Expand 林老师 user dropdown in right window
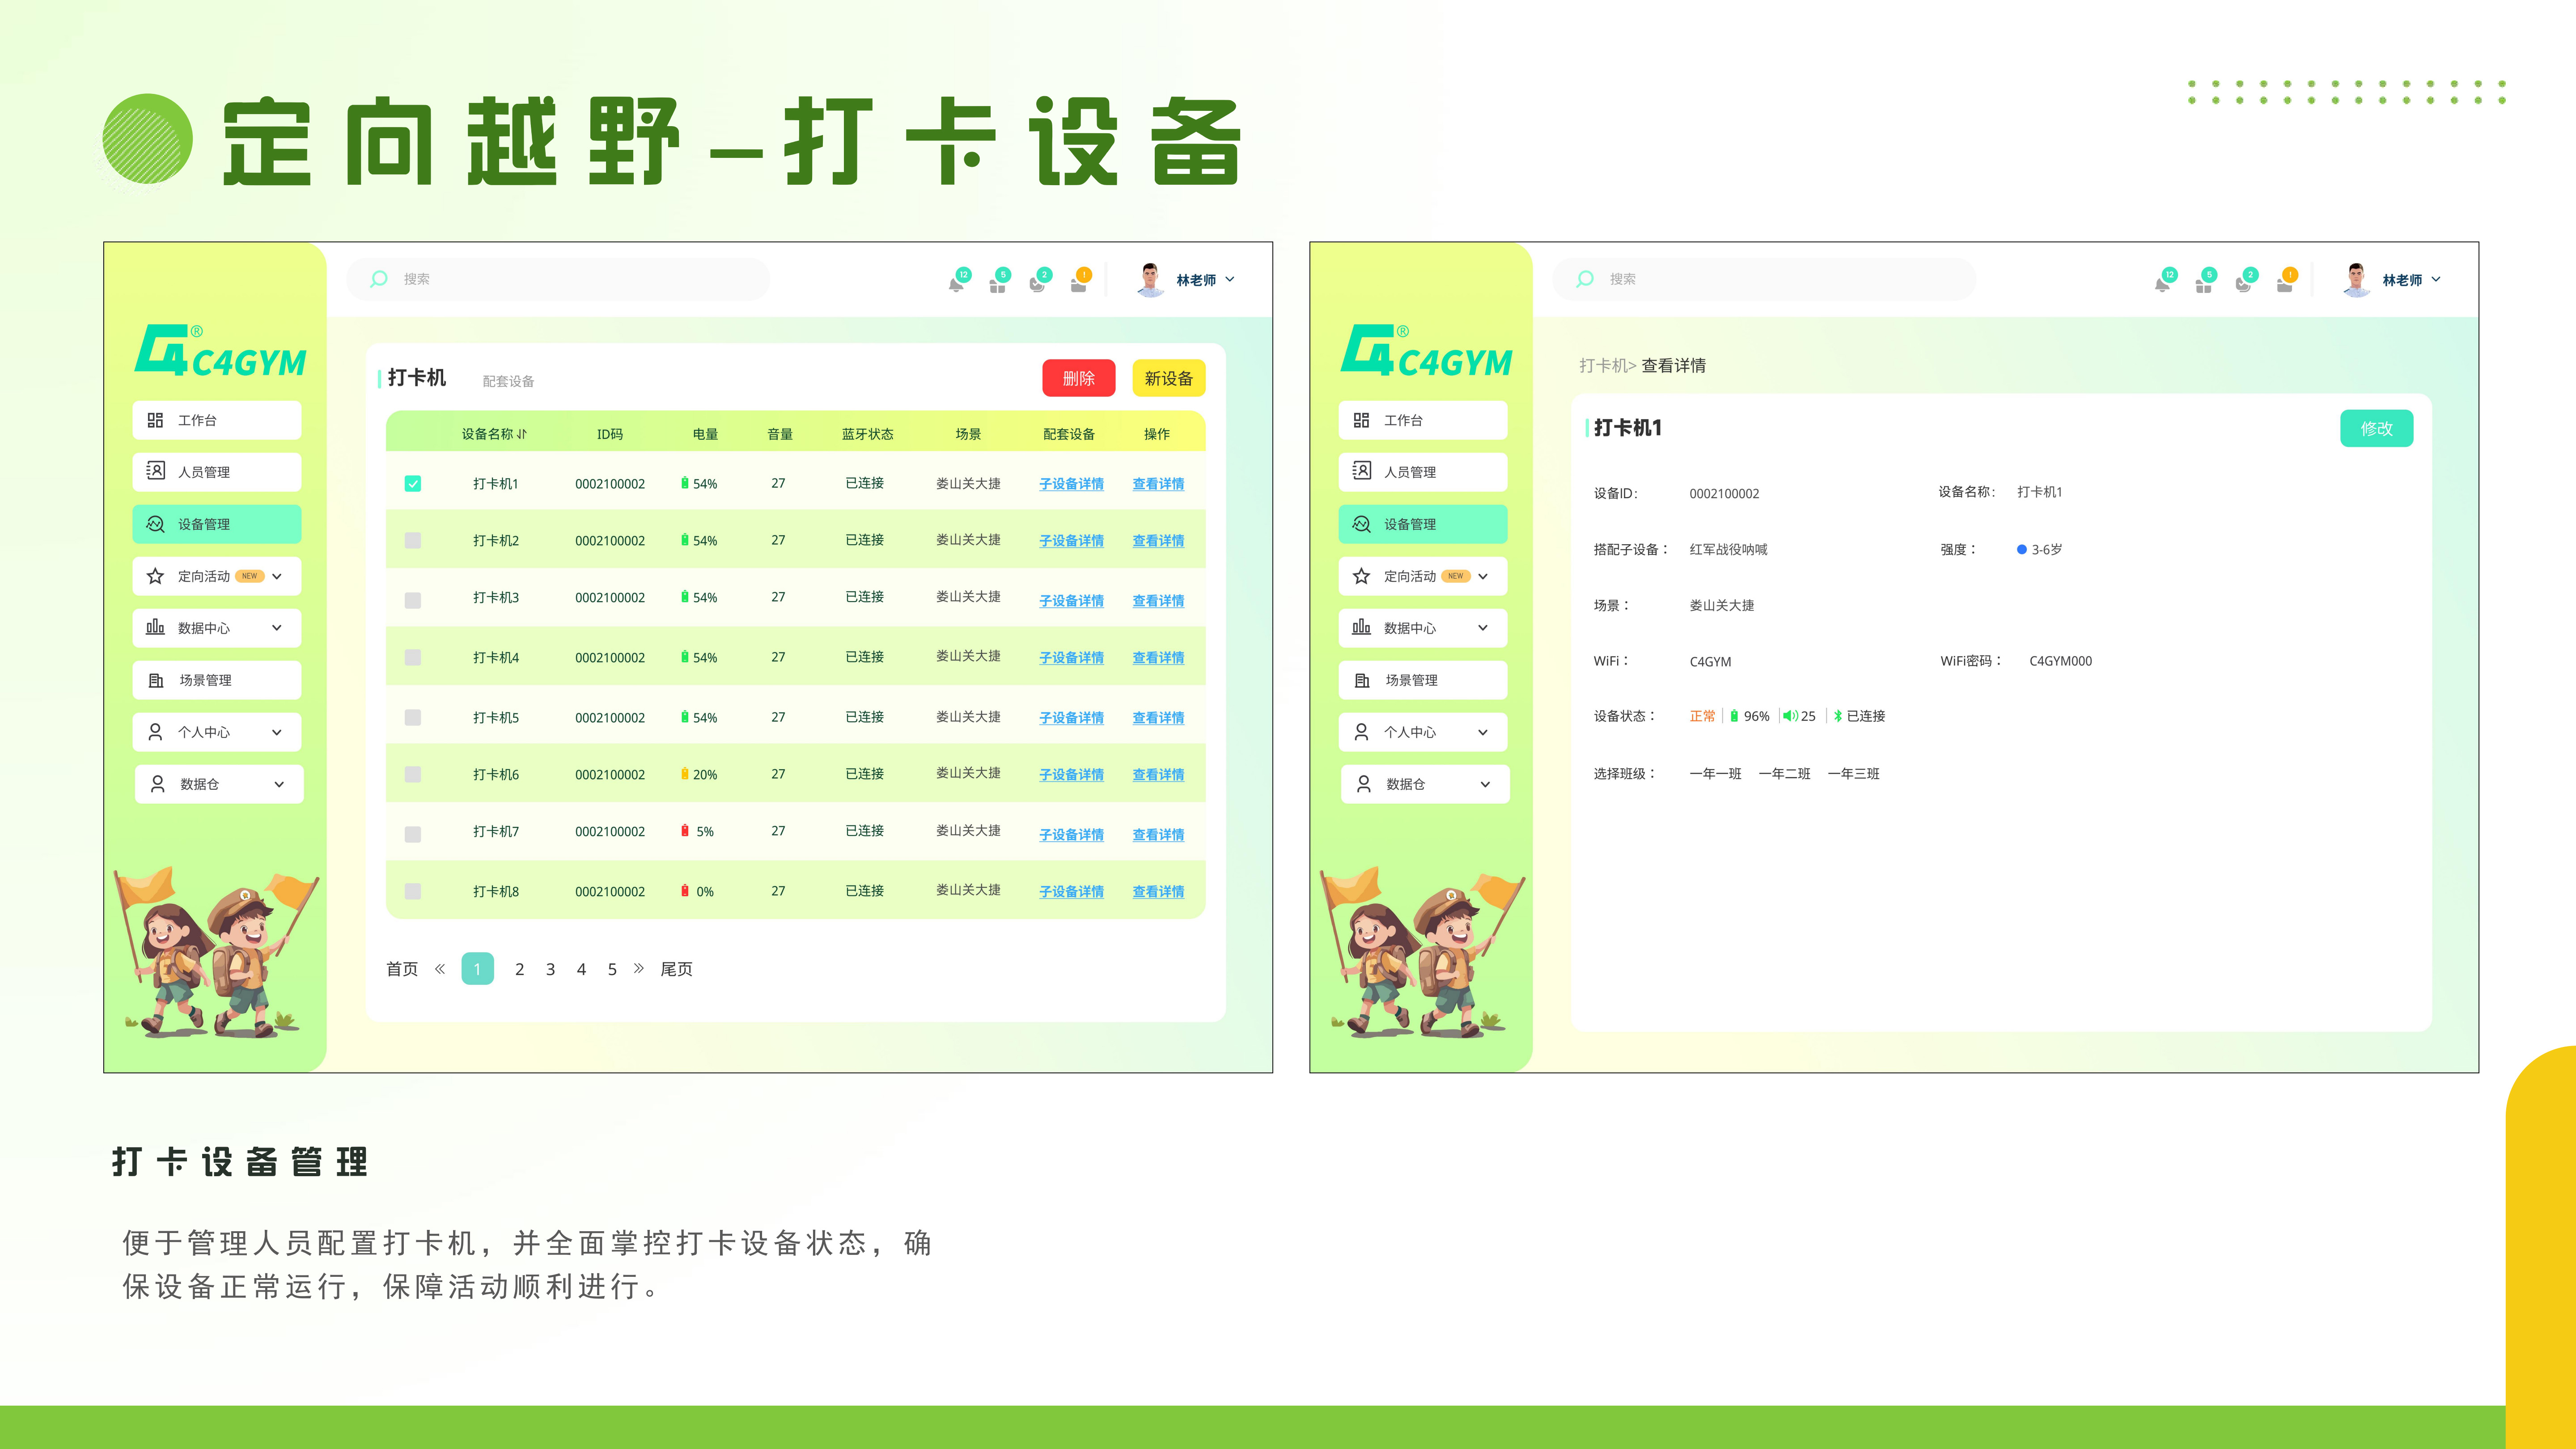 click(x=2436, y=280)
